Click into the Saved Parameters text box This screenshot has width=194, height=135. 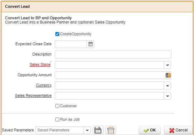point(60,130)
